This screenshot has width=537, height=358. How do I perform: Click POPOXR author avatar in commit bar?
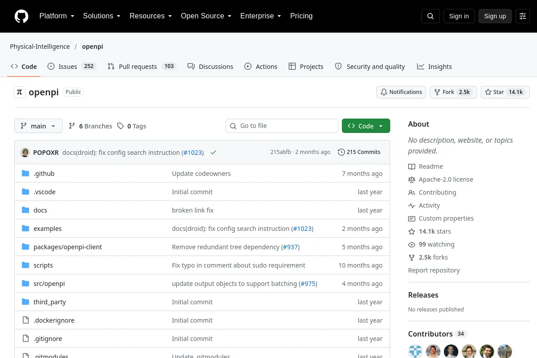25,152
